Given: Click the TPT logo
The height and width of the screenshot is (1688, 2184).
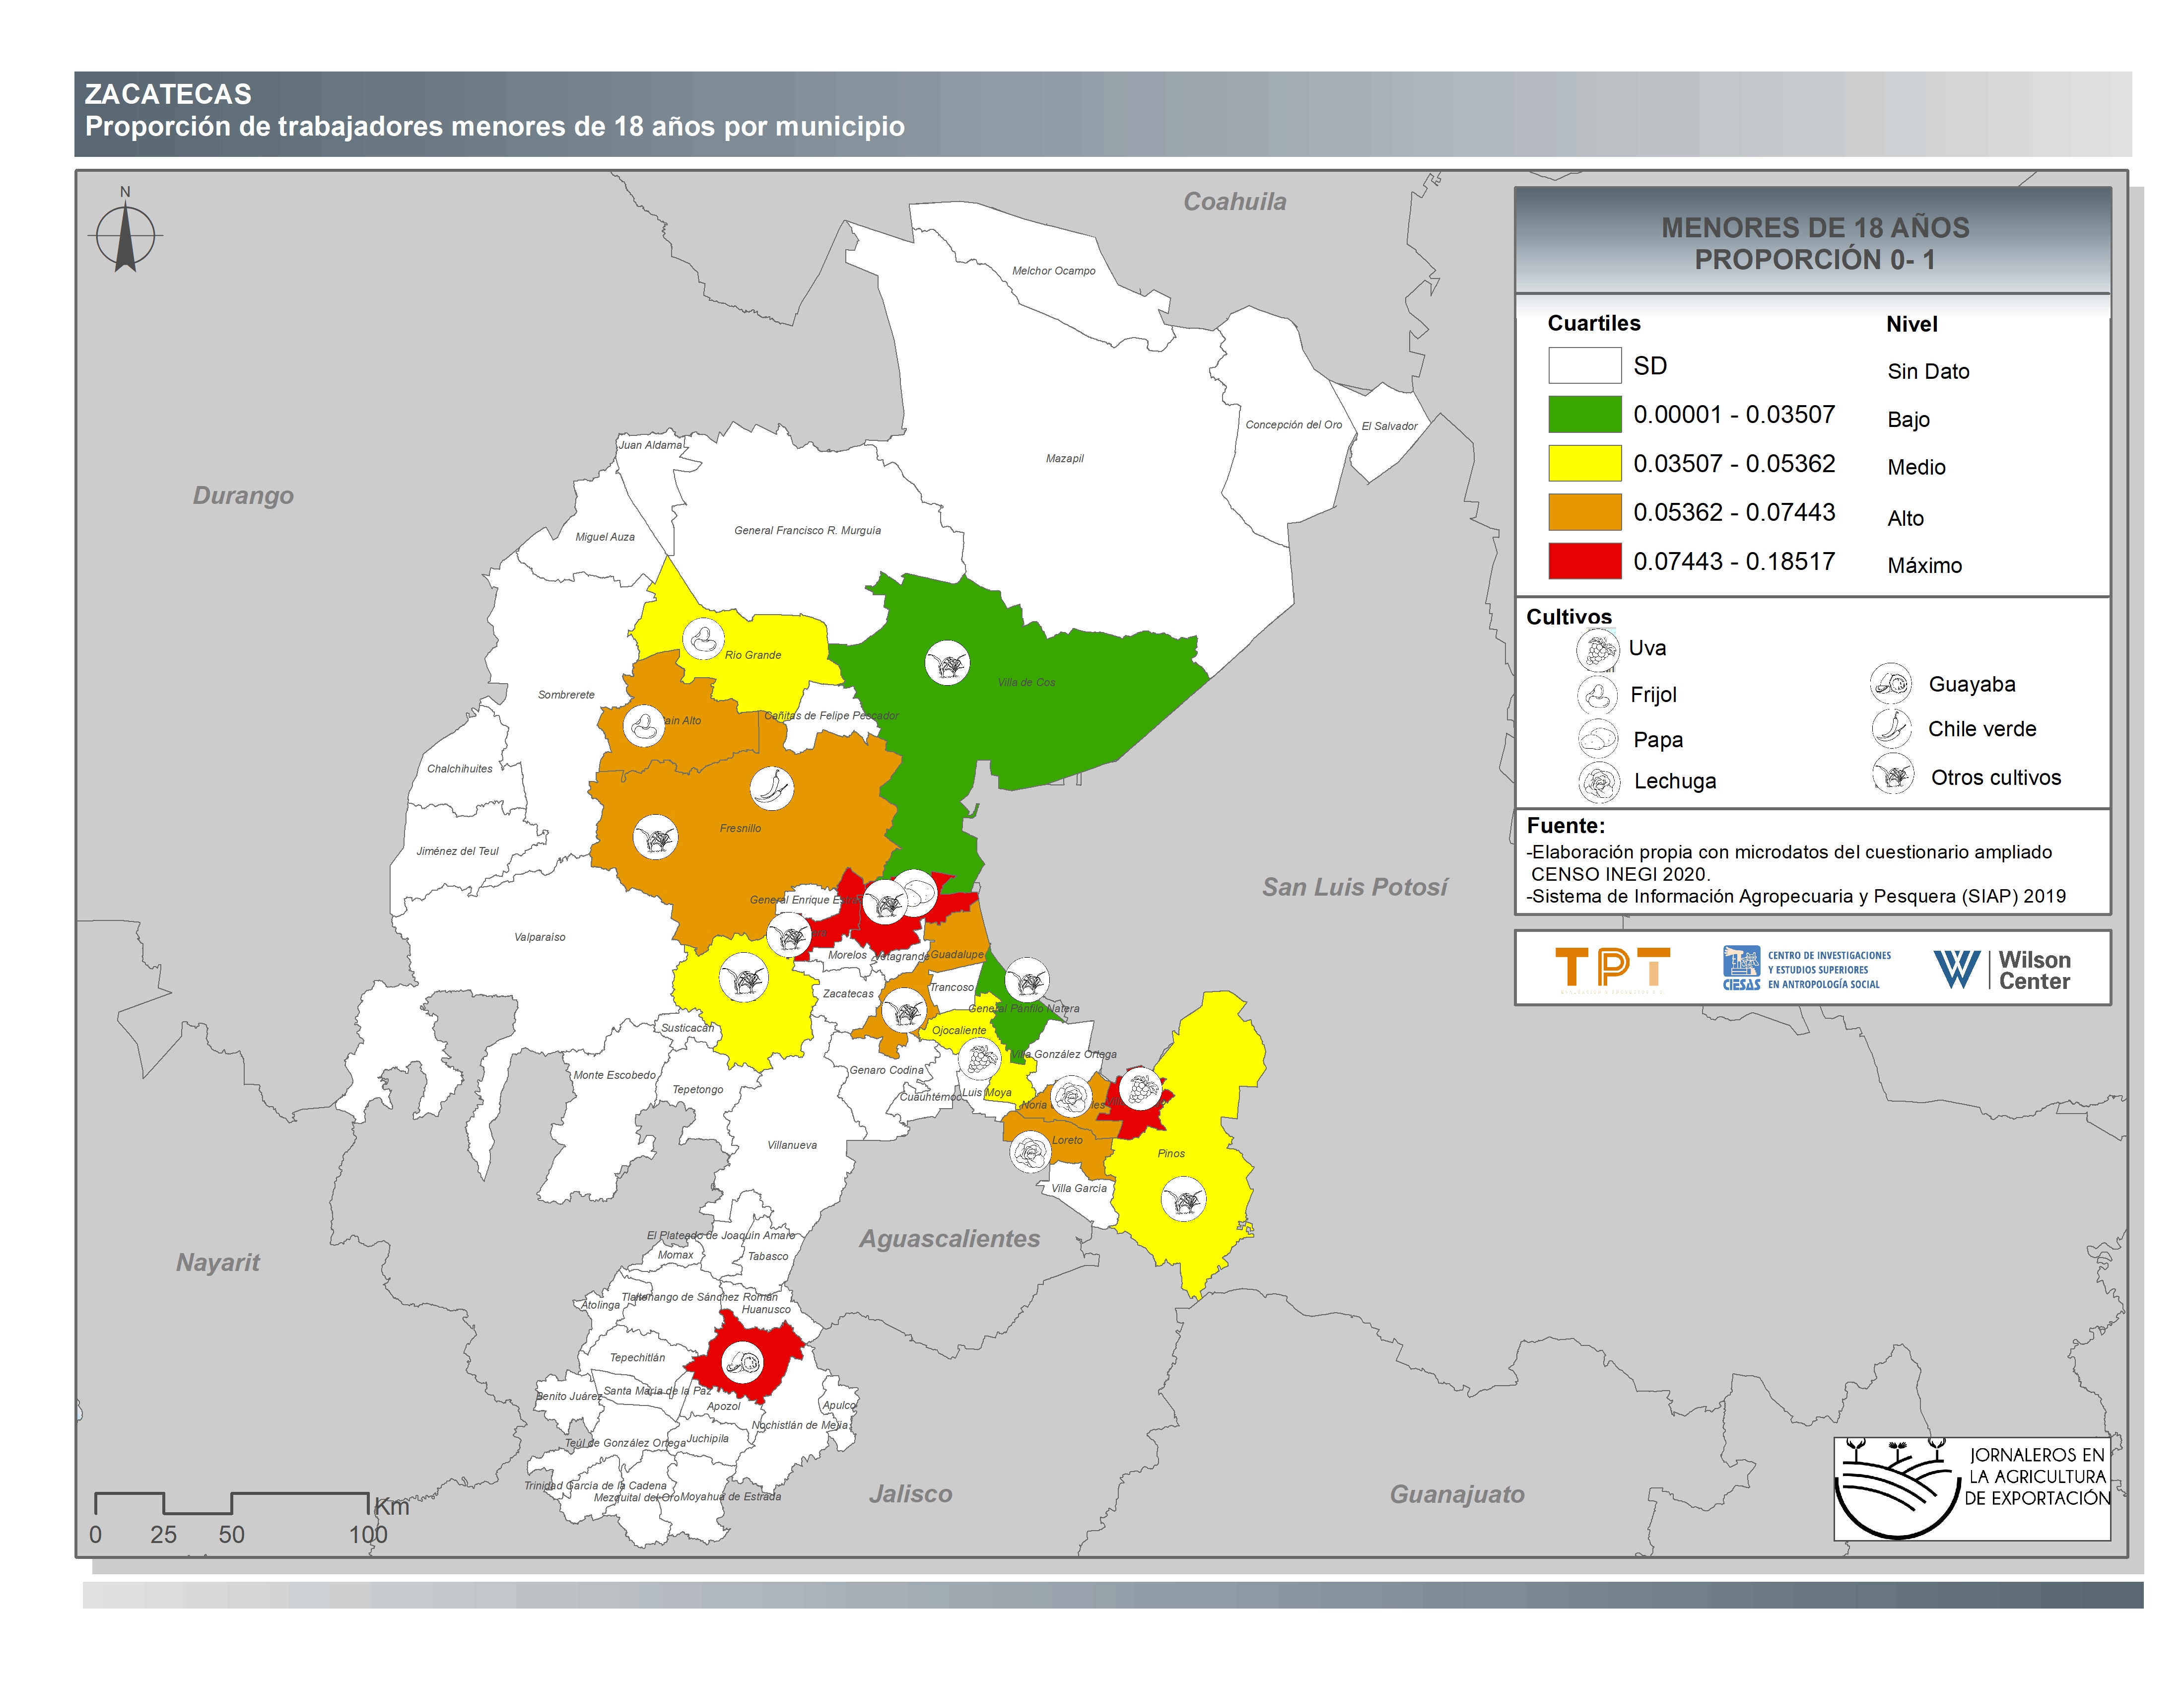Looking at the screenshot, I should point(1612,968).
